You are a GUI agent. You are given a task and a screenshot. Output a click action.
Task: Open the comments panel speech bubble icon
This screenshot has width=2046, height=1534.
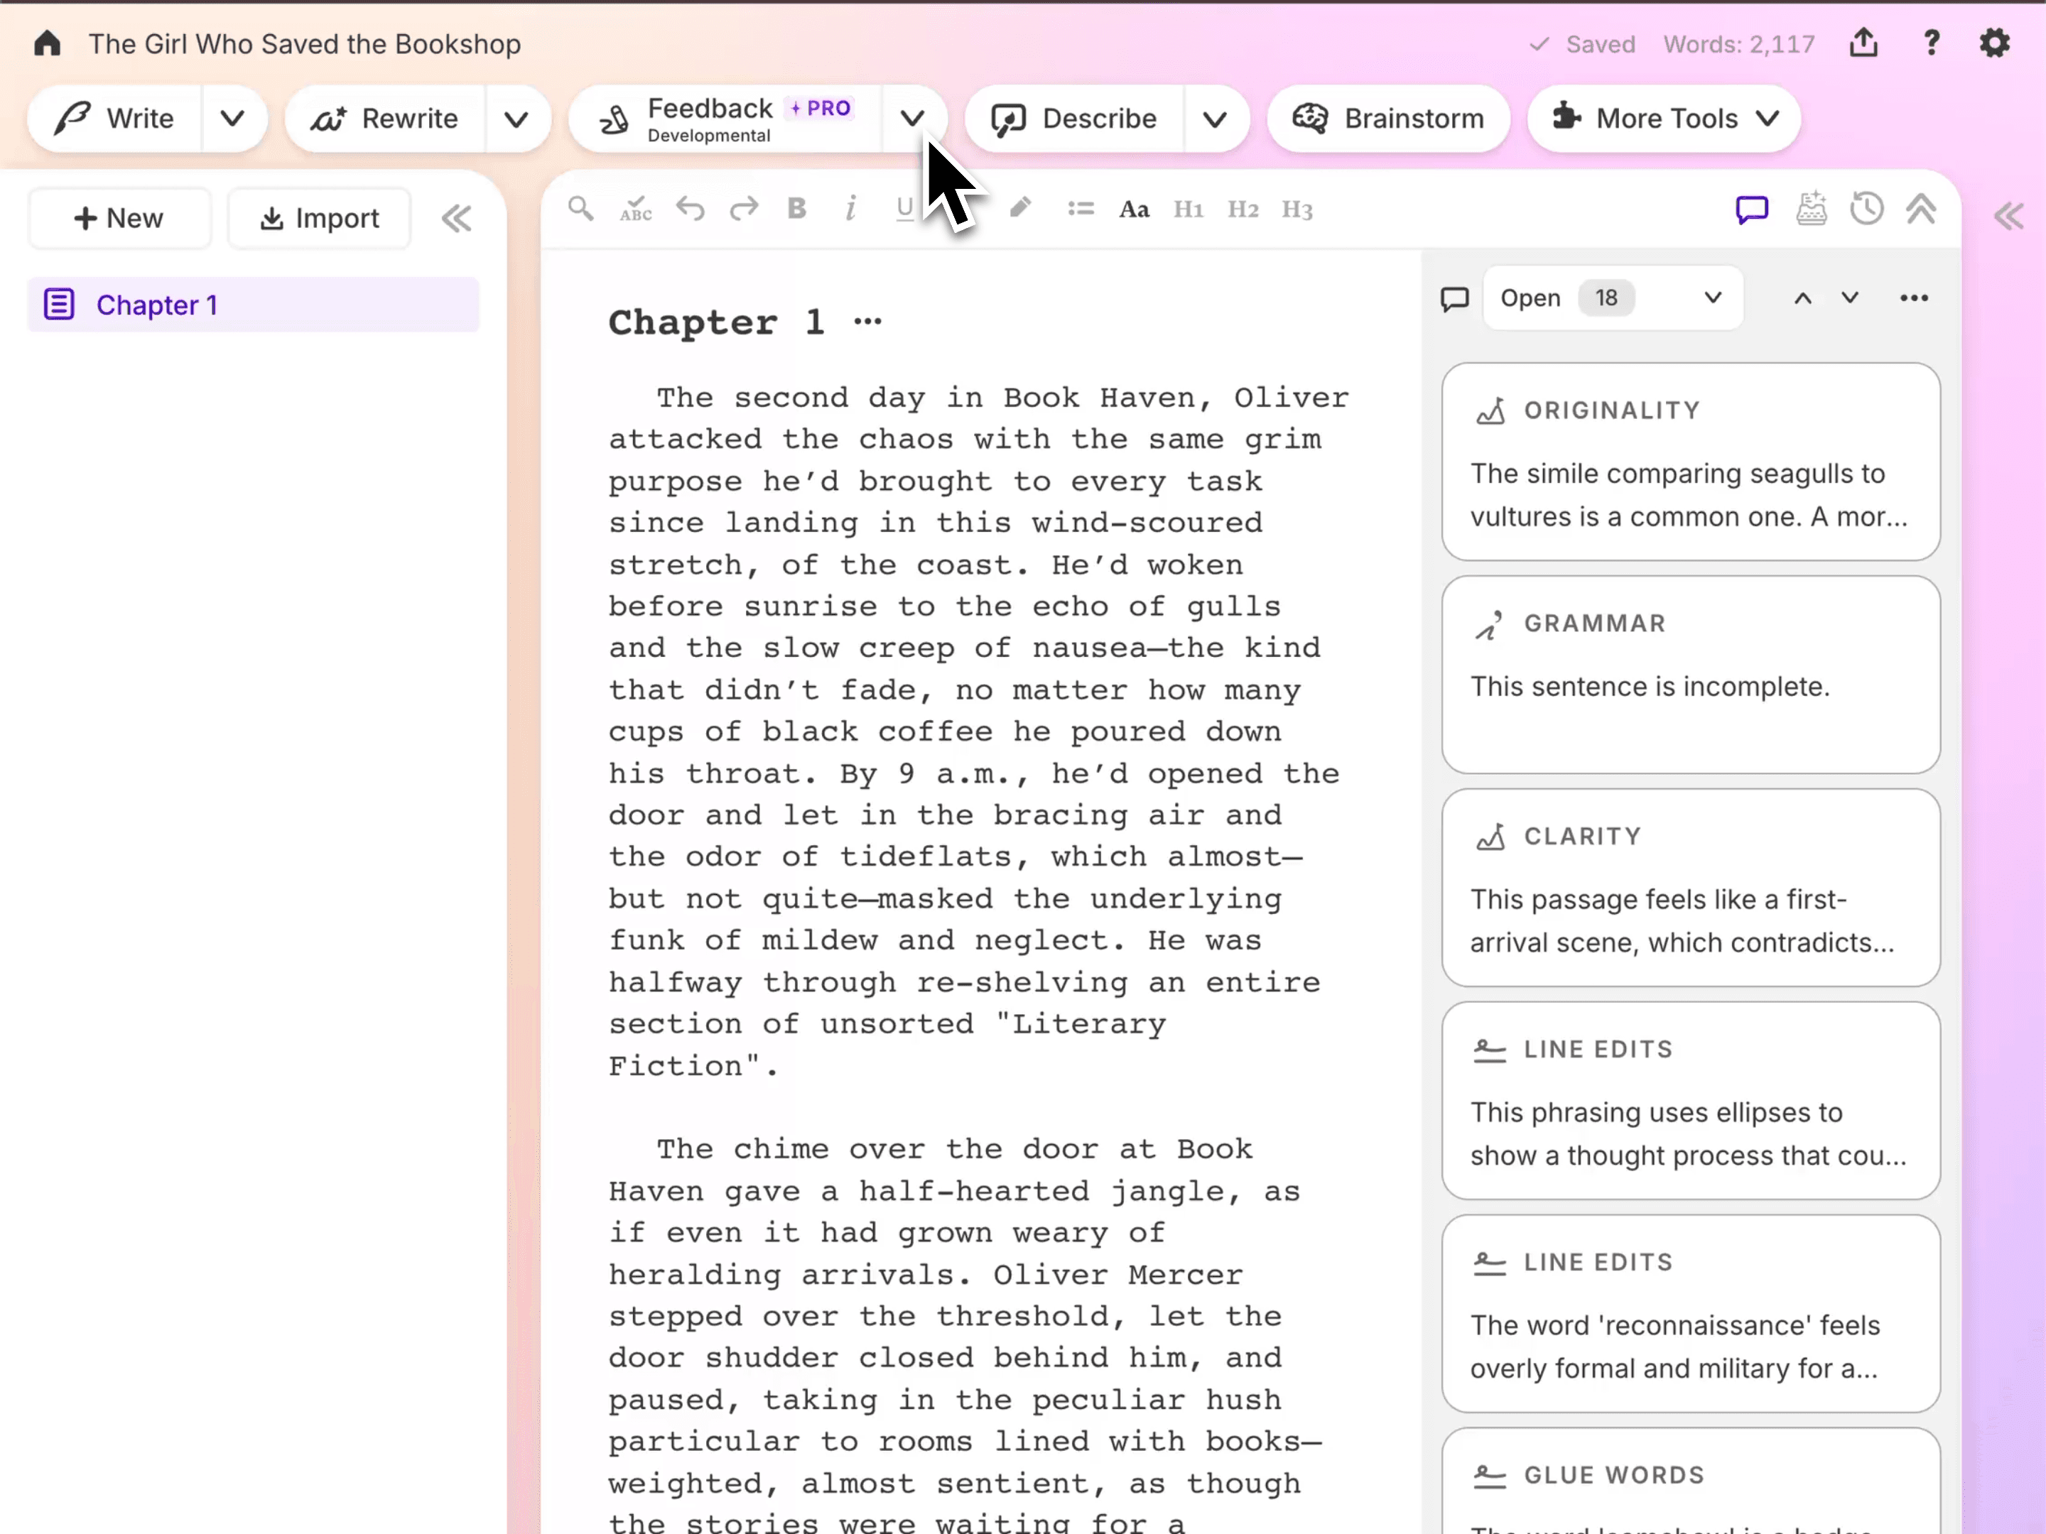[x=1752, y=210]
